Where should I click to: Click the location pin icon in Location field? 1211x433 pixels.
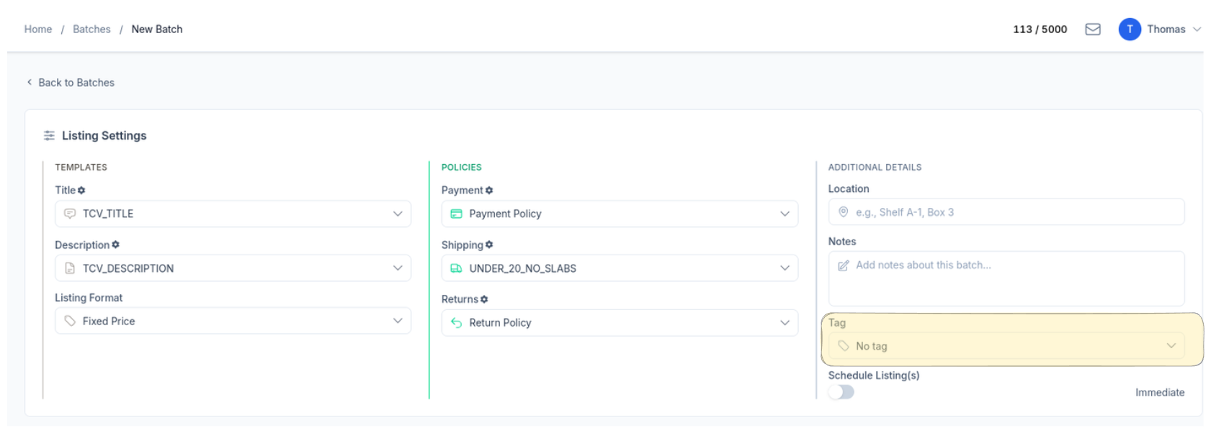843,211
